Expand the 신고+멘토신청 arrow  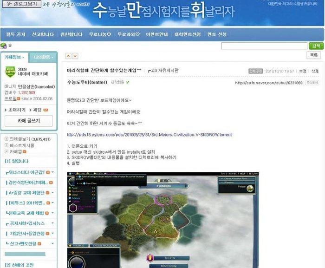click(x=52, y=243)
